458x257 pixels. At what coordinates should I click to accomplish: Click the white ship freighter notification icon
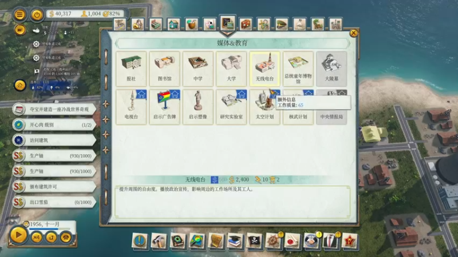[x=36, y=30]
